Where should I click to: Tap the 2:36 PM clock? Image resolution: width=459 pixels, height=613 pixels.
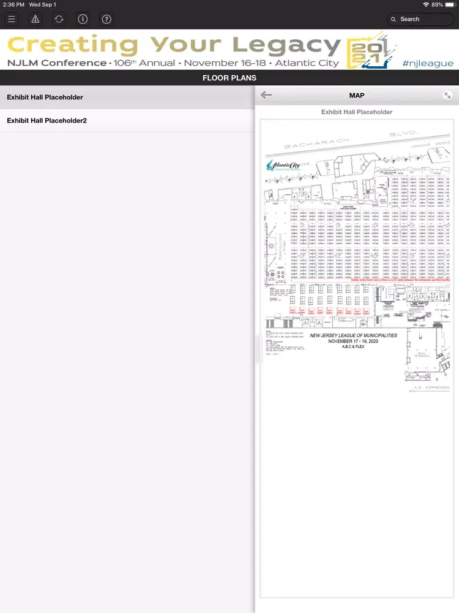click(13, 5)
